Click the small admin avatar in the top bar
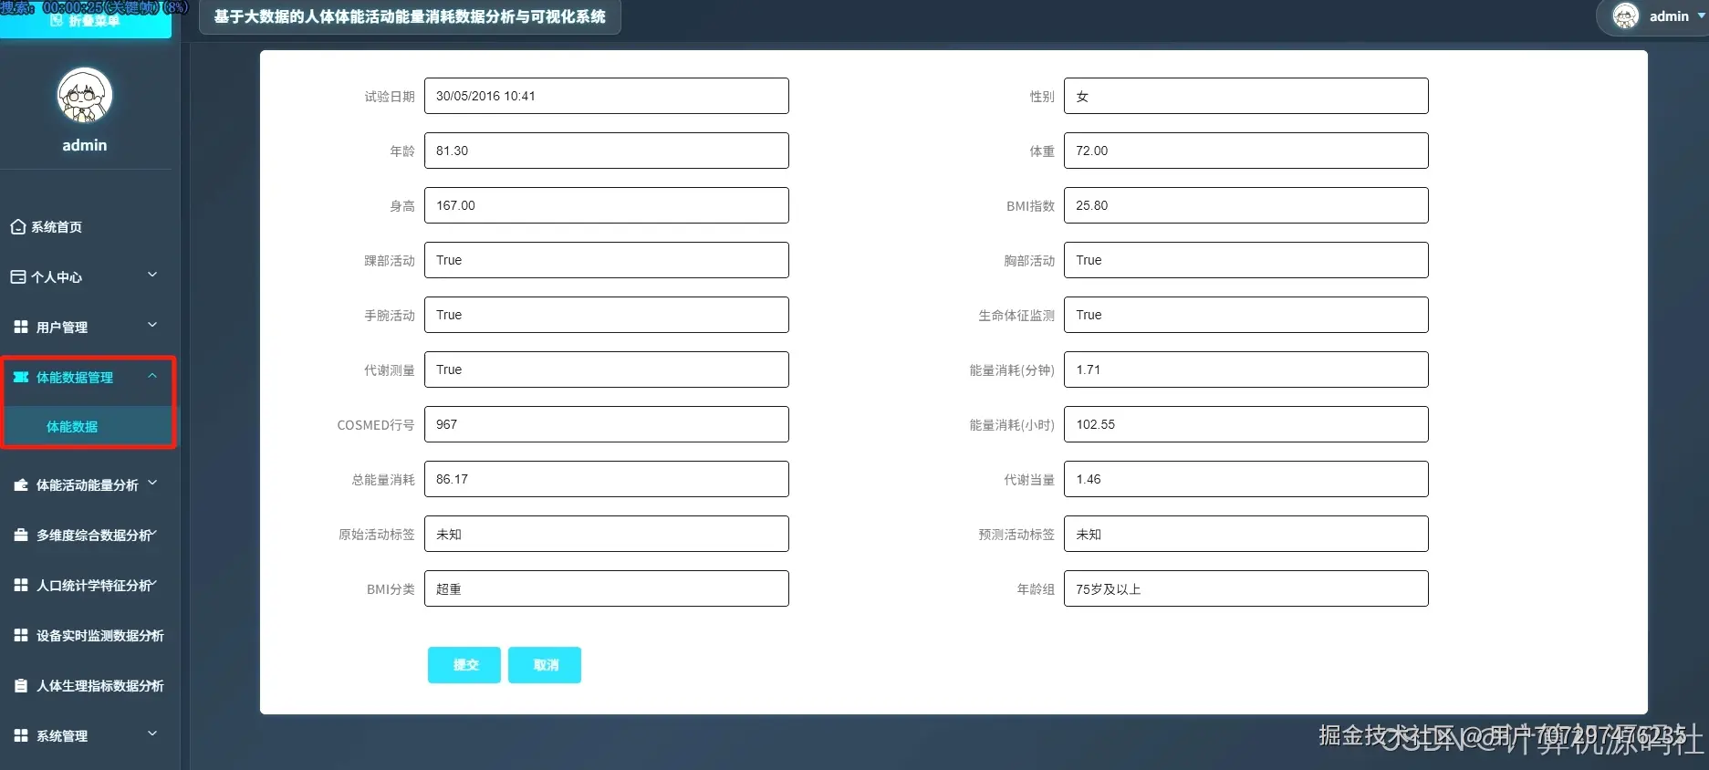 pos(1626,16)
